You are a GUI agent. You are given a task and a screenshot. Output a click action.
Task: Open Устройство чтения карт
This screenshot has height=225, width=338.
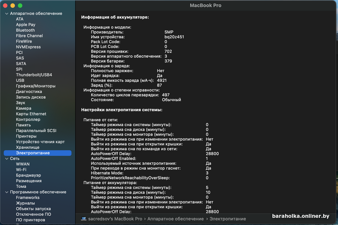pyautogui.click(x=40, y=142)
